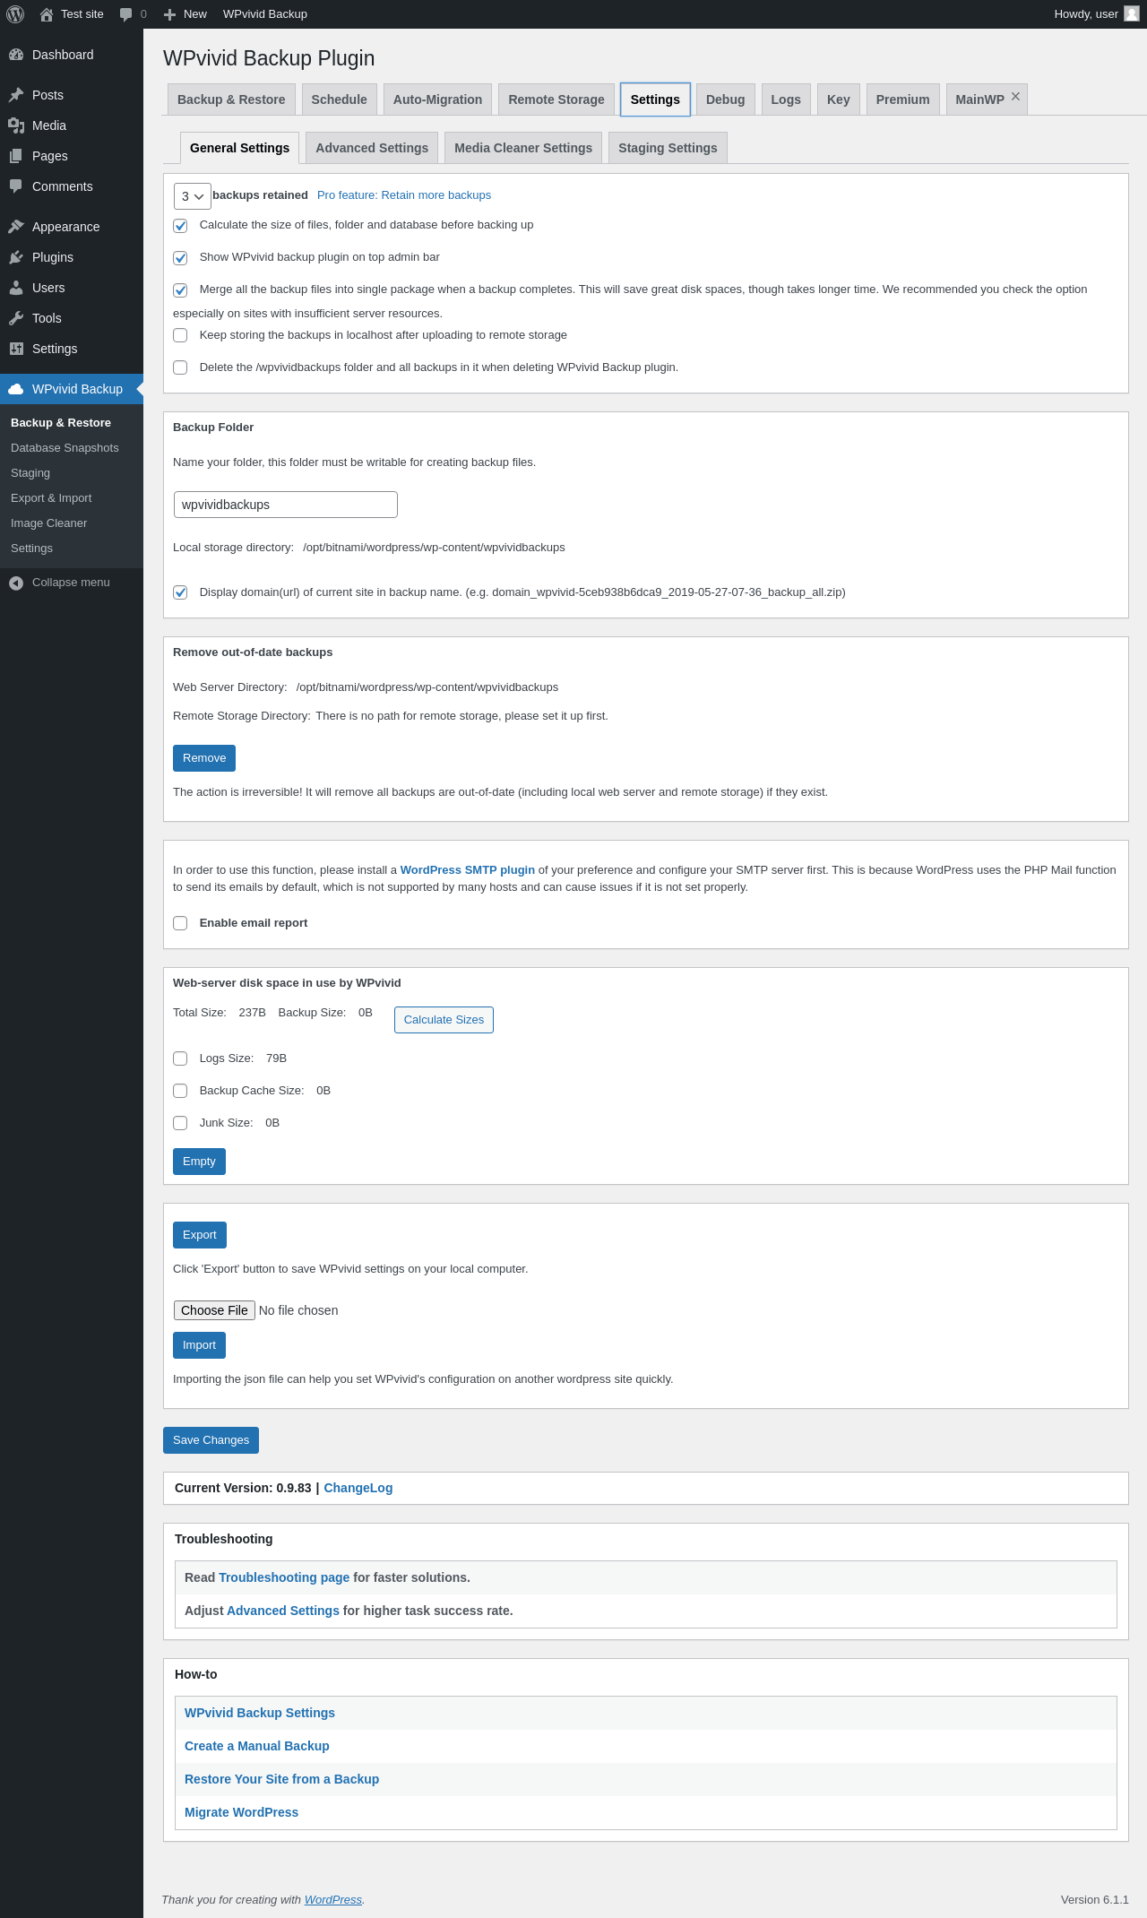Switch to the Schedule tab
Image resolution: width=1147 pixels, height=1918 pixels.
tap(339, 99)
